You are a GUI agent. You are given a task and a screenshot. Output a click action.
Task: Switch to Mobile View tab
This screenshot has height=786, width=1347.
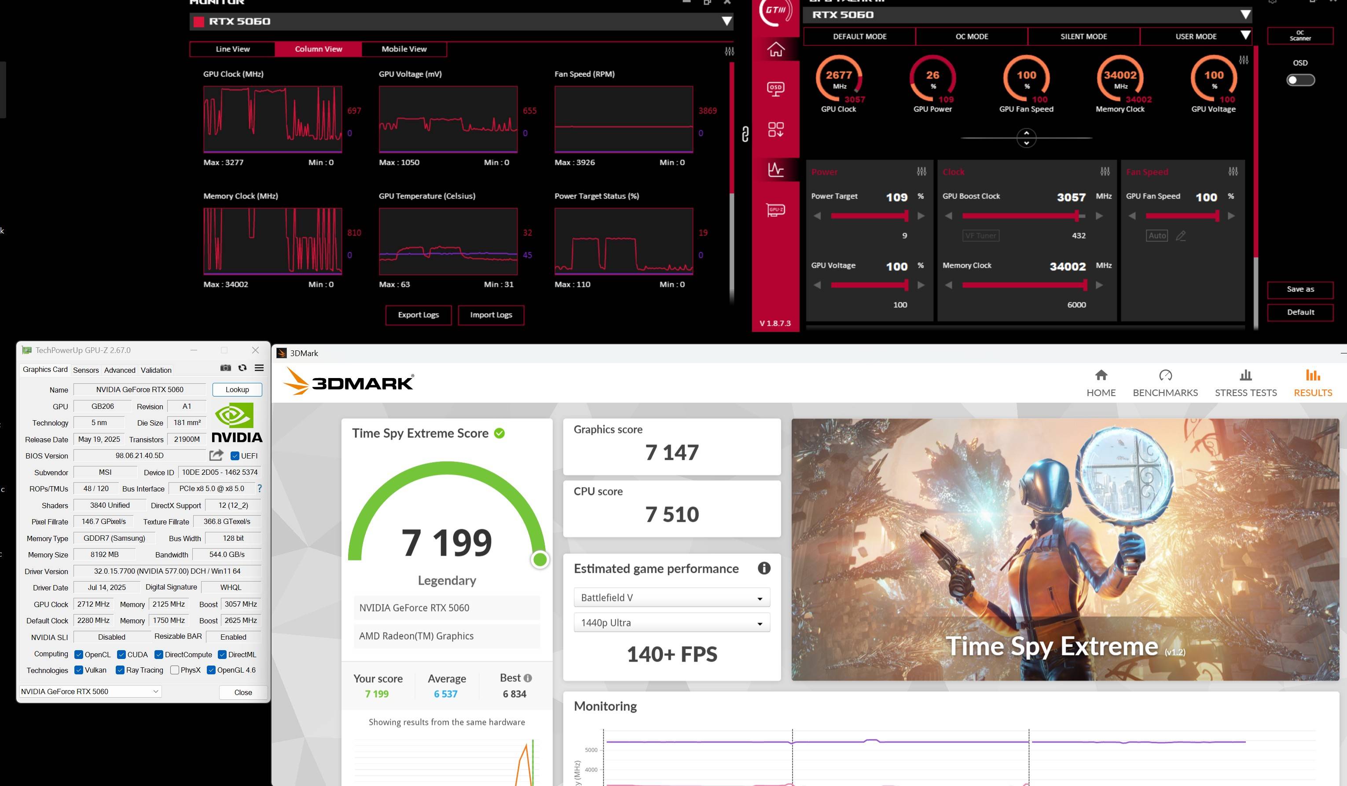[404, 49]
